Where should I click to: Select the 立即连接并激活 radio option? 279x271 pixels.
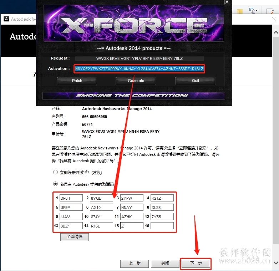pos(56,172)
